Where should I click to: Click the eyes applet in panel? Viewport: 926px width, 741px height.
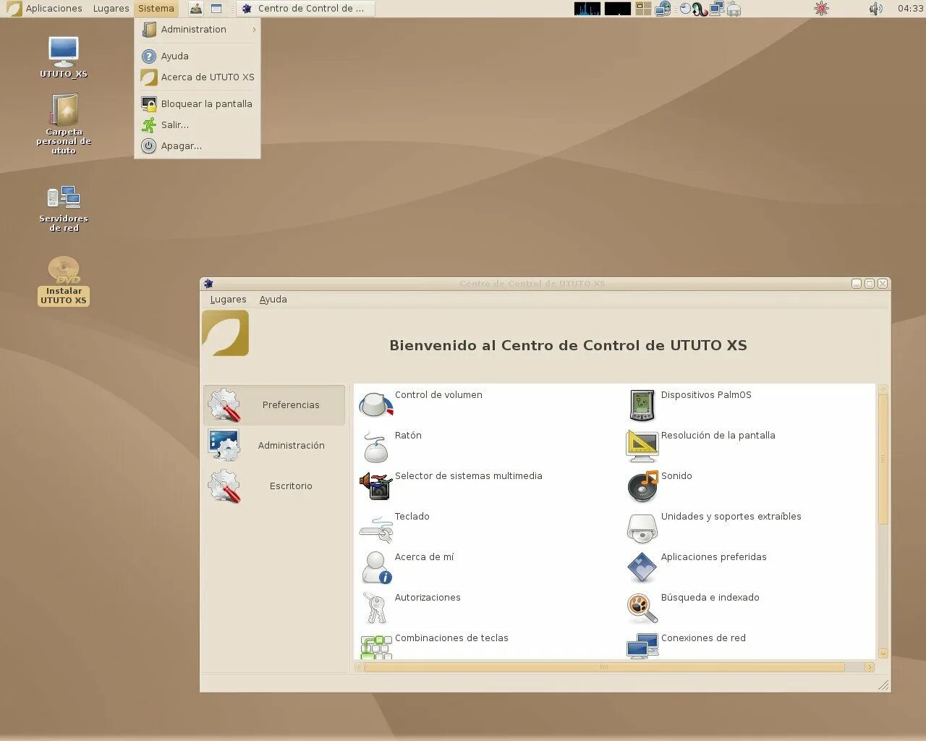tap(685, 9)
